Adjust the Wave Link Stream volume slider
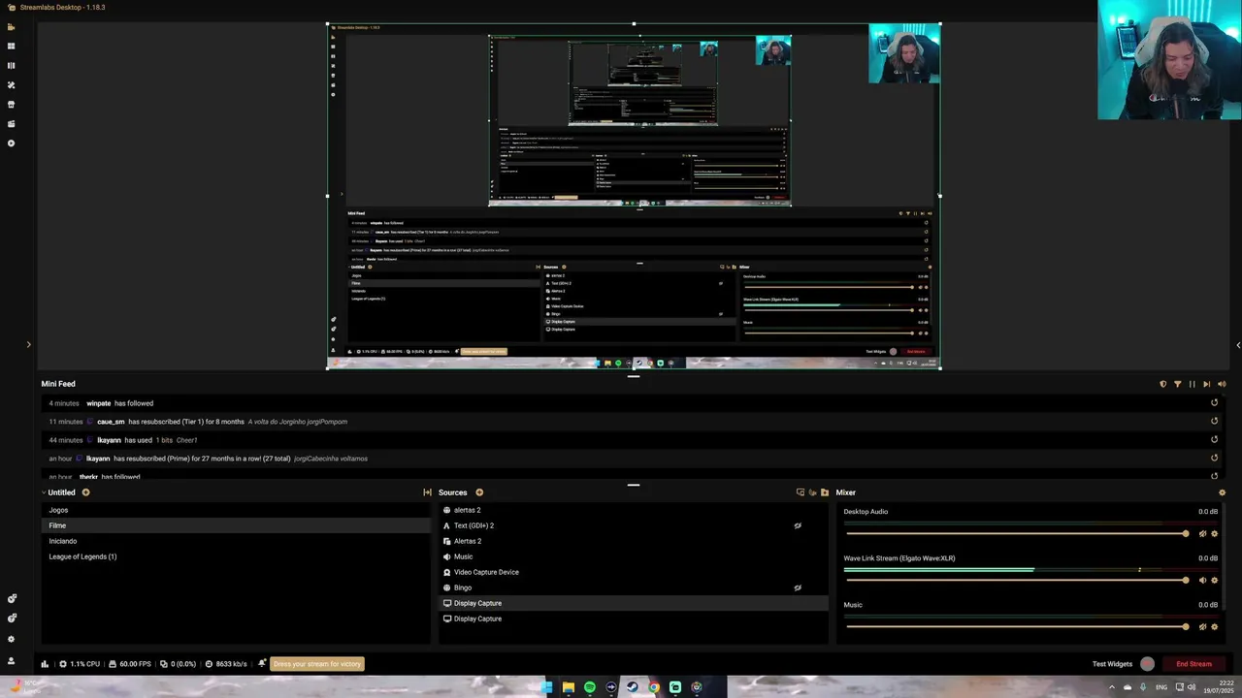This screenshot has width=1242, height=698. point(1017,581)
